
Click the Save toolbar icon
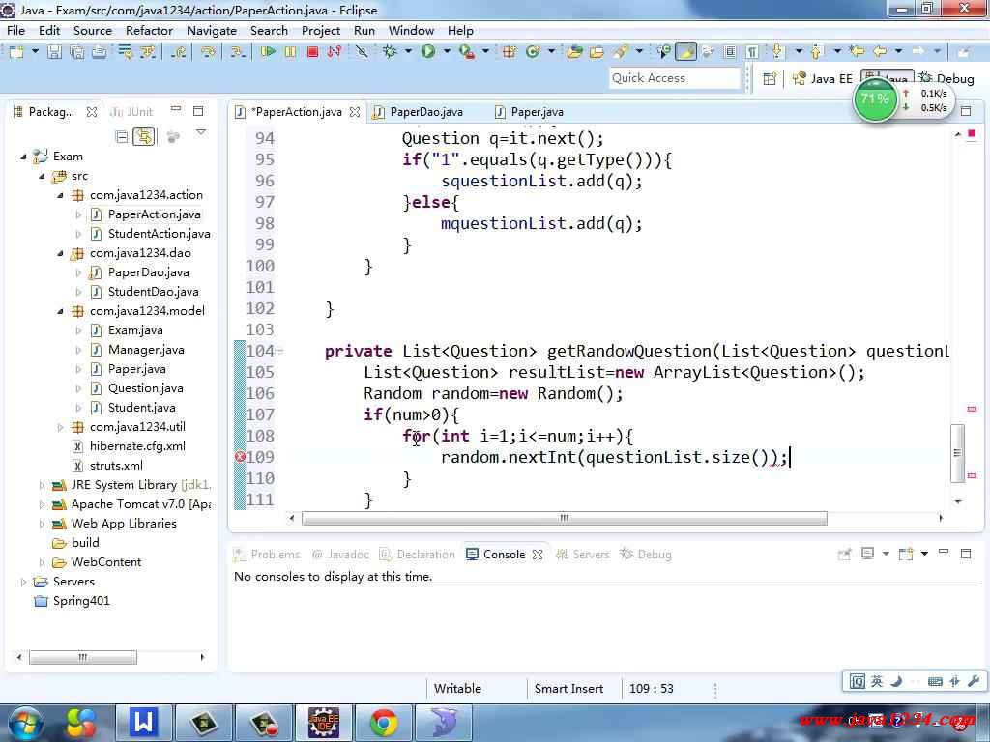55,52
